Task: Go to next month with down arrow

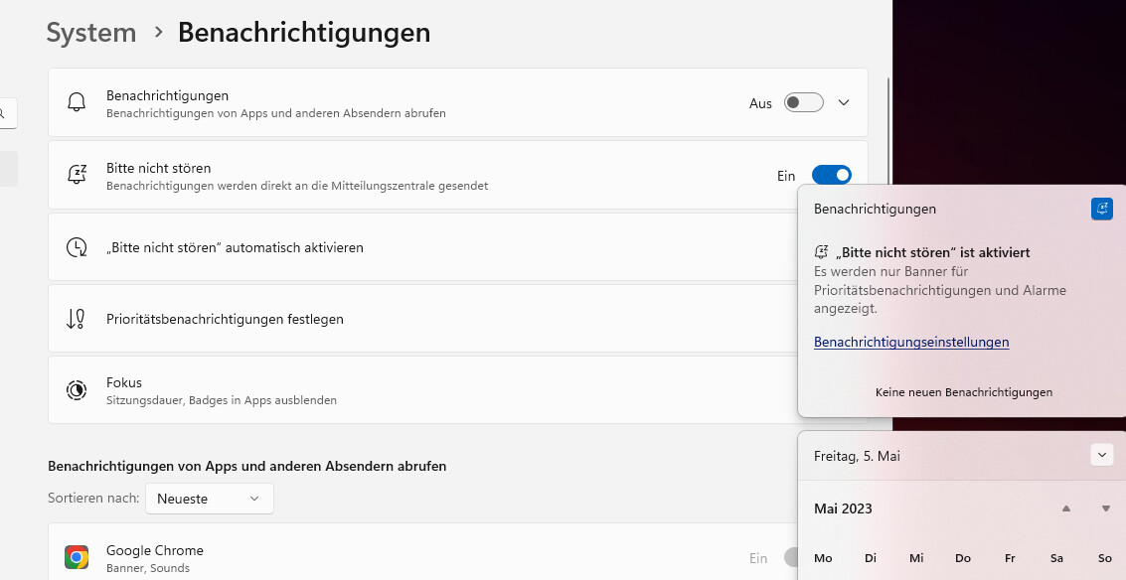Action: tap(1105, 508)
